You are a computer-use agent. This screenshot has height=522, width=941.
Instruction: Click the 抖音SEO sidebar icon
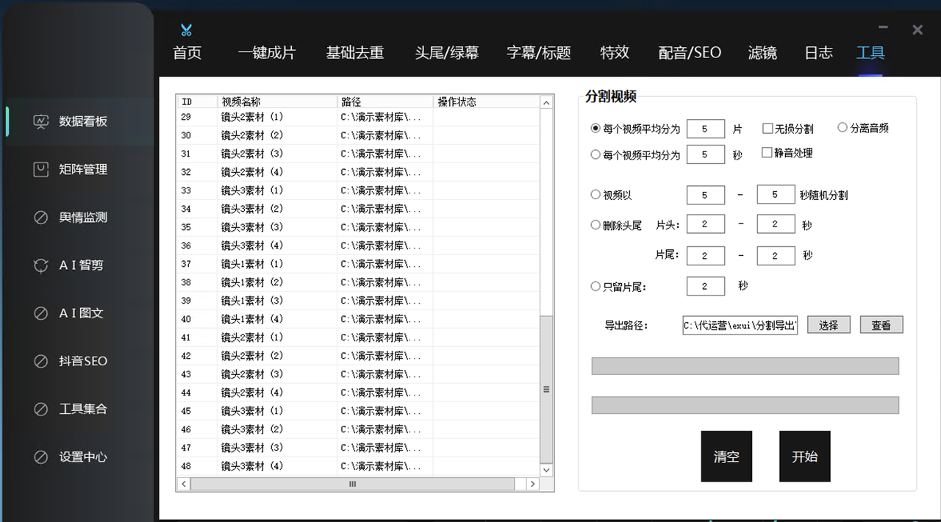point(41,361)
